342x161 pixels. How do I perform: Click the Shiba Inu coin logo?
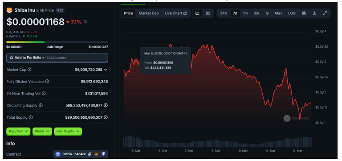click(9, 10)
